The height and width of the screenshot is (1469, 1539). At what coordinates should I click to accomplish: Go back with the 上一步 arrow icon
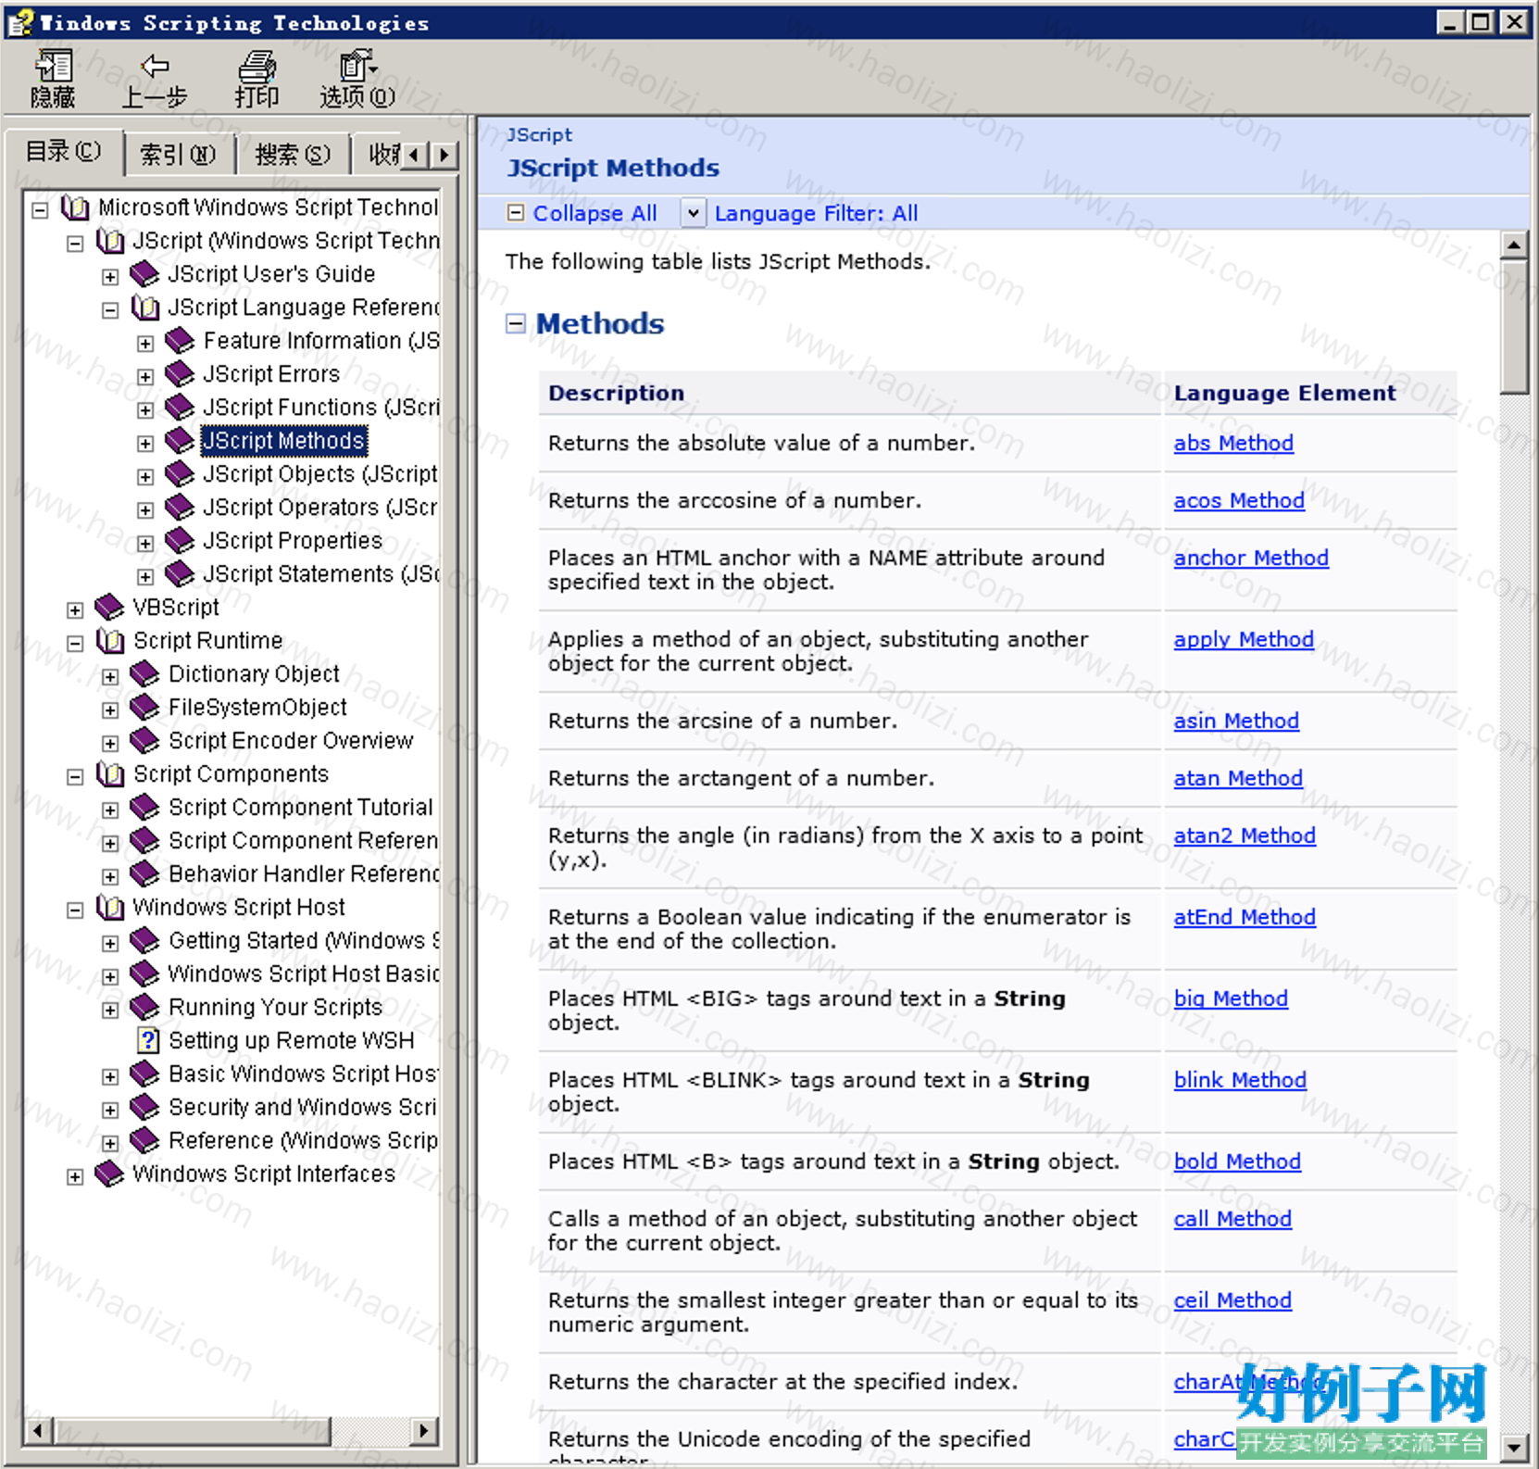click(155, 67)
